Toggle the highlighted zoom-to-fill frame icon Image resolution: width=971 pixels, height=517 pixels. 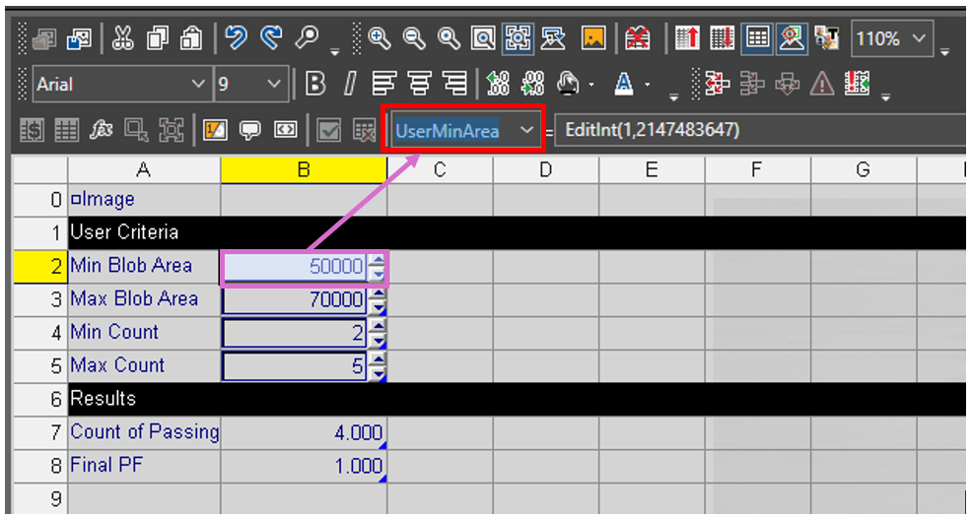(518, 39)
